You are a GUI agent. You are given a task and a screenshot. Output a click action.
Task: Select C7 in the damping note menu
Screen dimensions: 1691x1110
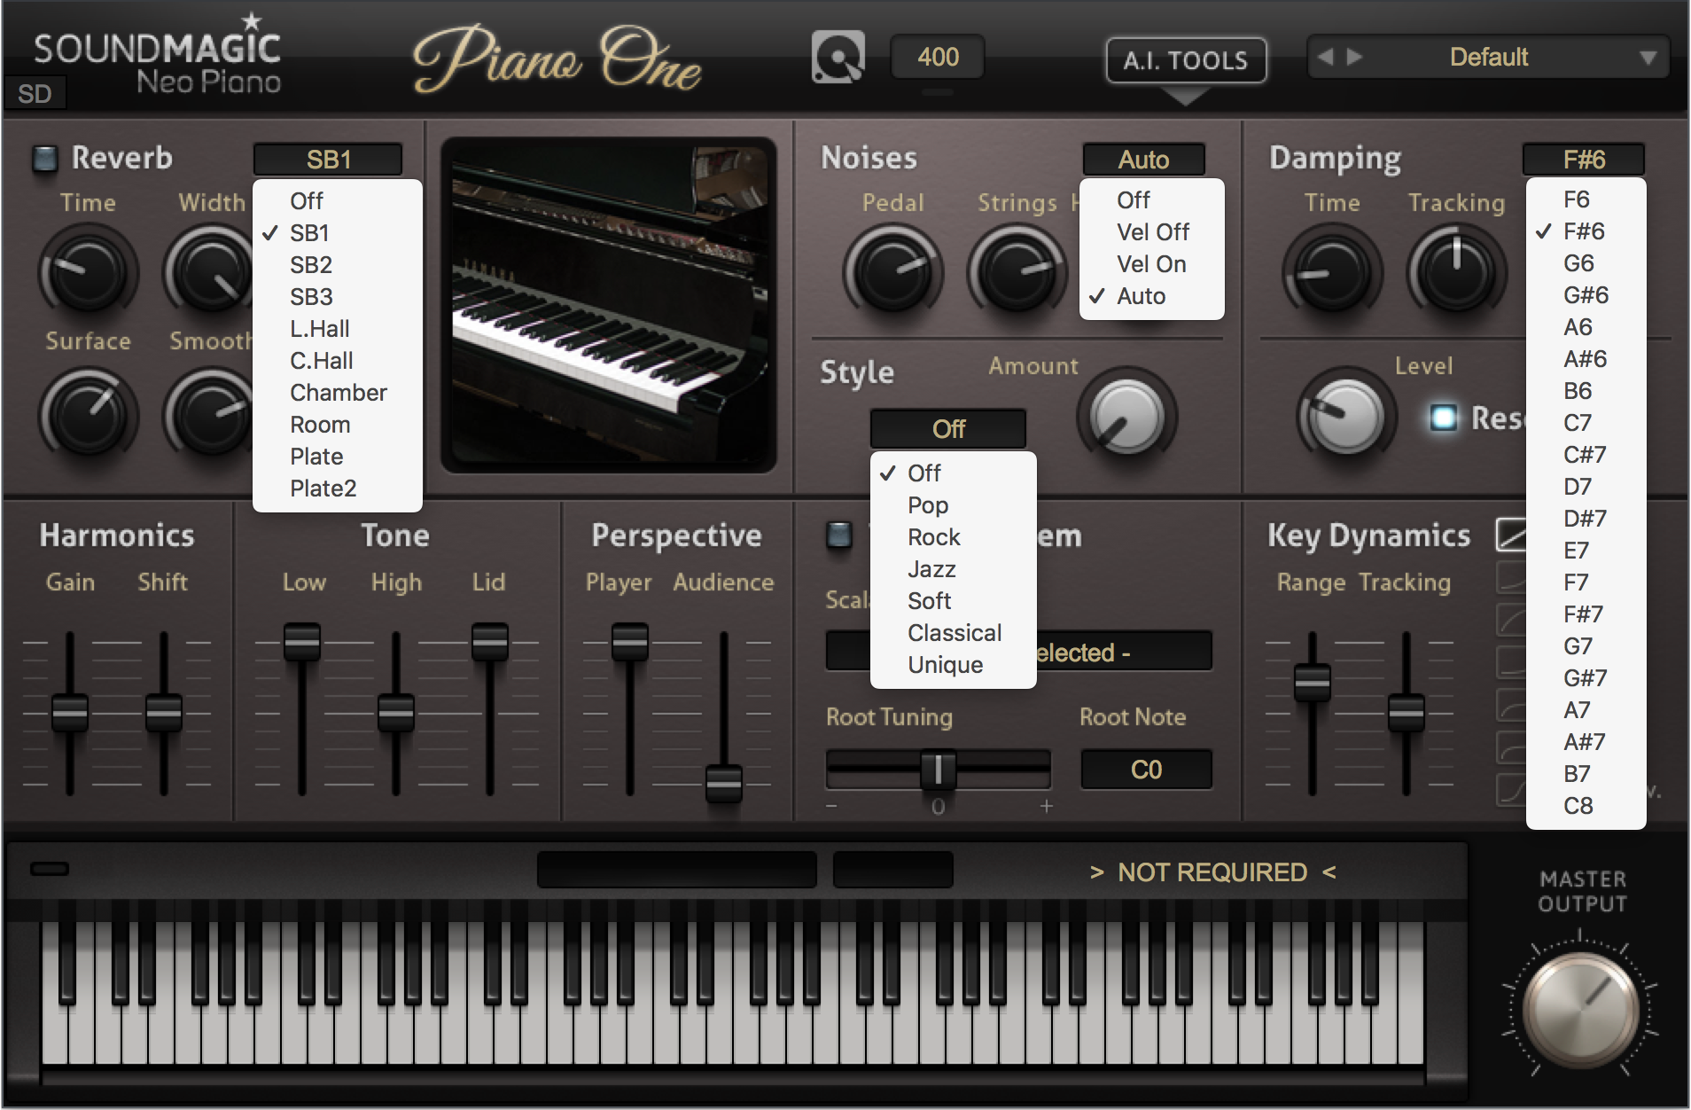click(x=1586, y=423)
